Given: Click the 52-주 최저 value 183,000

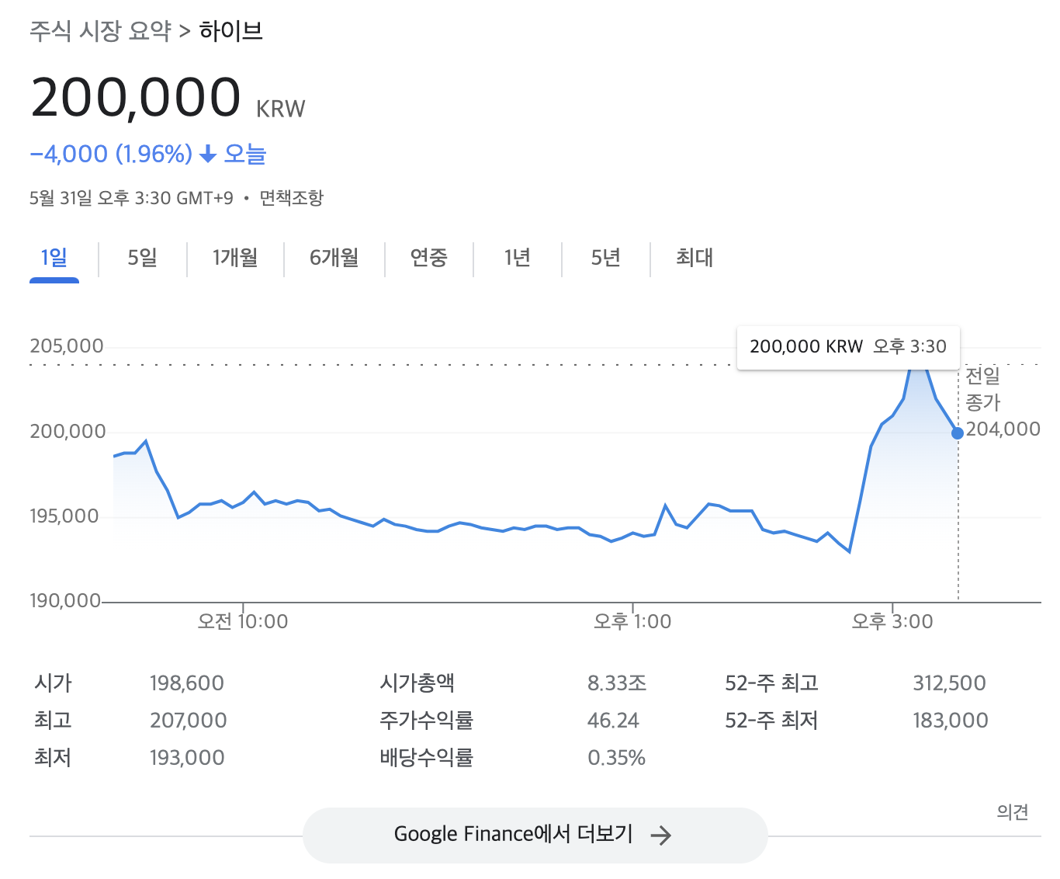Looking at the screenshot, I should [x=951, y=721].
